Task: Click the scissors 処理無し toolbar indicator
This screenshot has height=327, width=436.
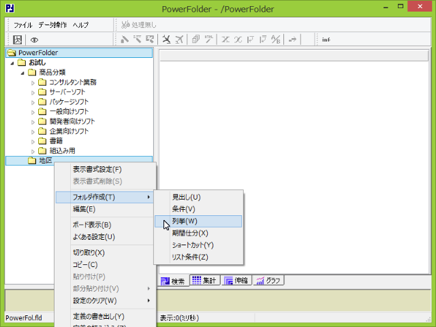Action: point(139,25)
